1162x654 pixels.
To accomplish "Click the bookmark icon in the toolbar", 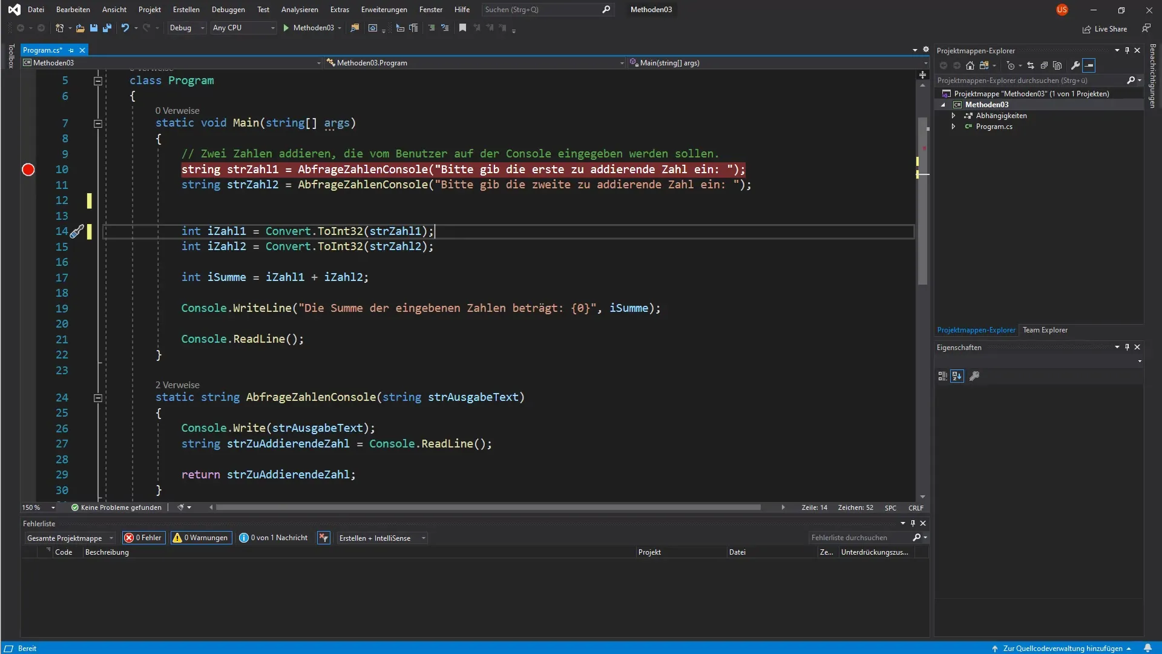I will pos(462,28).
